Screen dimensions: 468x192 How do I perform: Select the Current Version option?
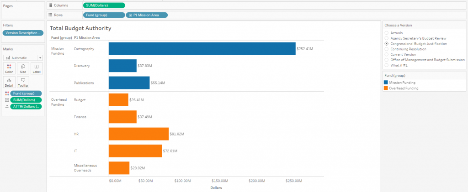click(x=387, y=54)
